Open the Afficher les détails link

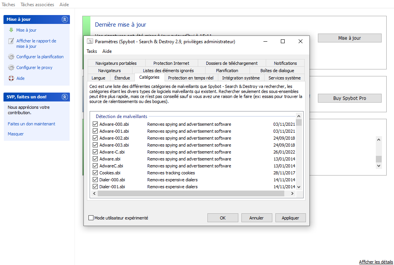pyautogui.click(x=376, y=262)
